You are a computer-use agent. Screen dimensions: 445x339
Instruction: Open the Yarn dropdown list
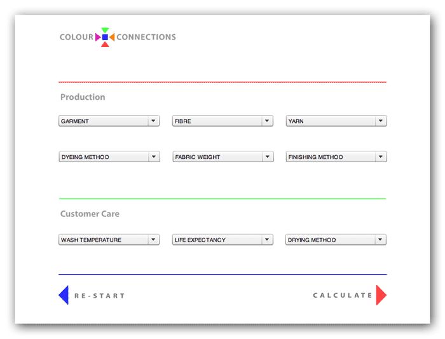pyautogui.click(x=336, y=121)
